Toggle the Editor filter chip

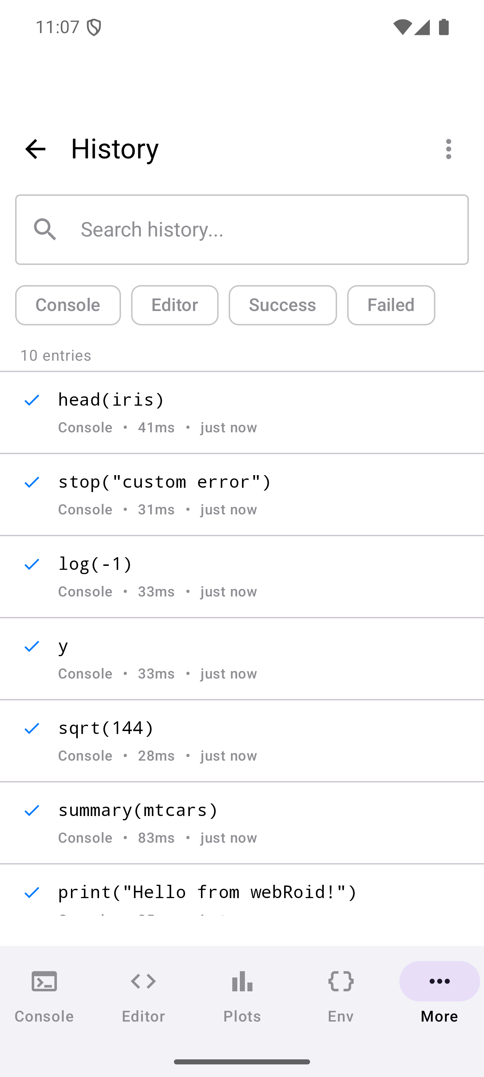[174, 305]
